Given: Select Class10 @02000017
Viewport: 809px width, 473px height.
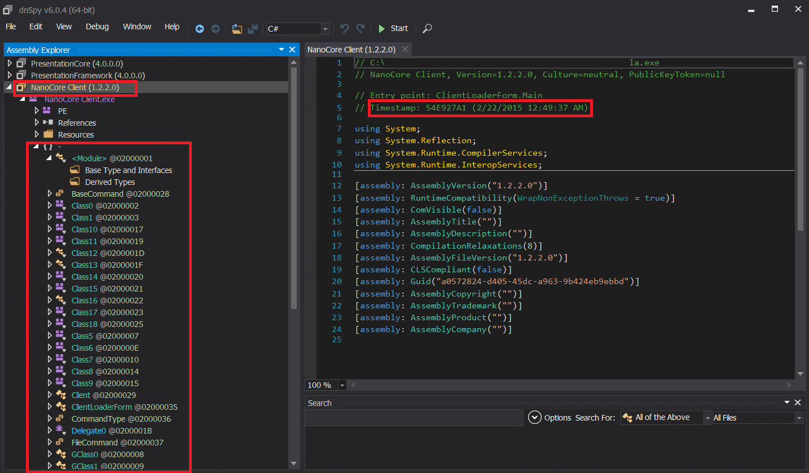Looking at the screenshot, I should coord(107,229).
